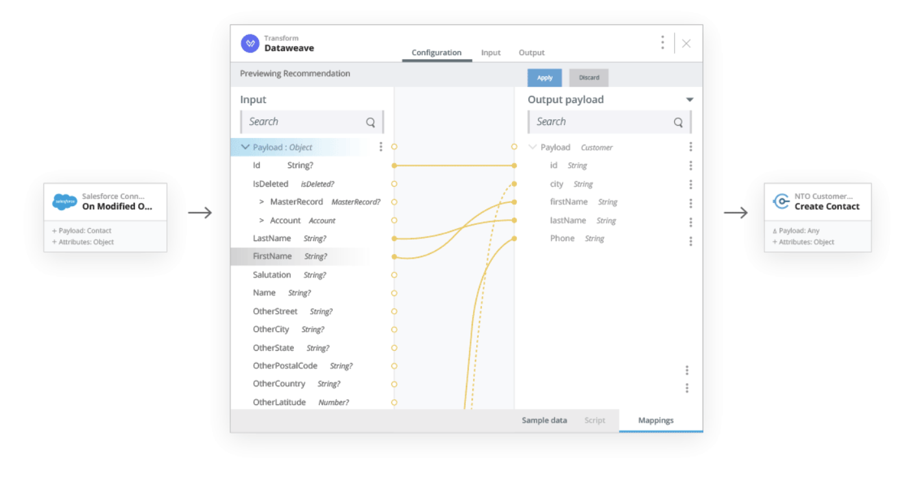Switch to the Output tab
Screen dimensions: 920x477
click(532, 52)
